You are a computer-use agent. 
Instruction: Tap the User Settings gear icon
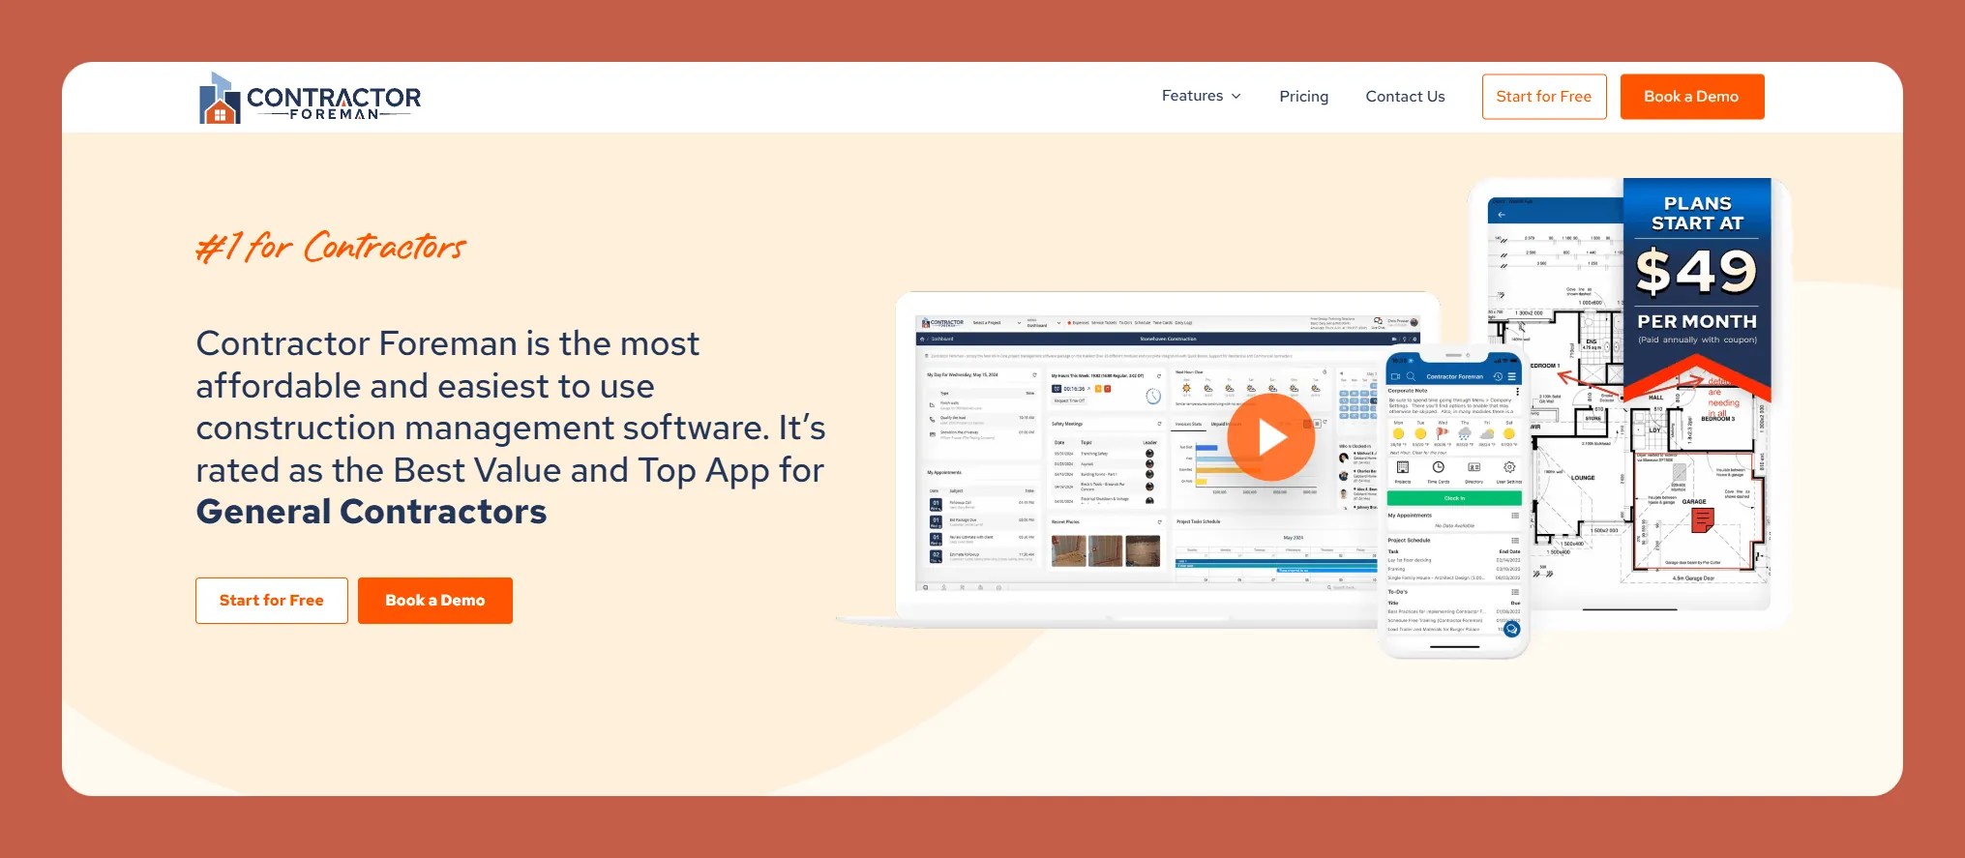click(x=1508, y=468)
